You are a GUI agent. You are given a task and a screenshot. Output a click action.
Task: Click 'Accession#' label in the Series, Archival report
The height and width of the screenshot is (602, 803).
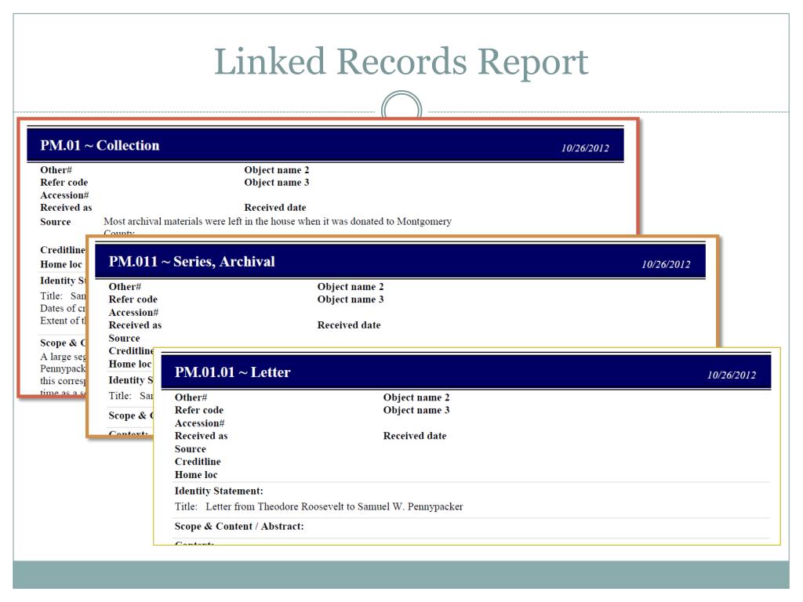click(x=133, y=312)
